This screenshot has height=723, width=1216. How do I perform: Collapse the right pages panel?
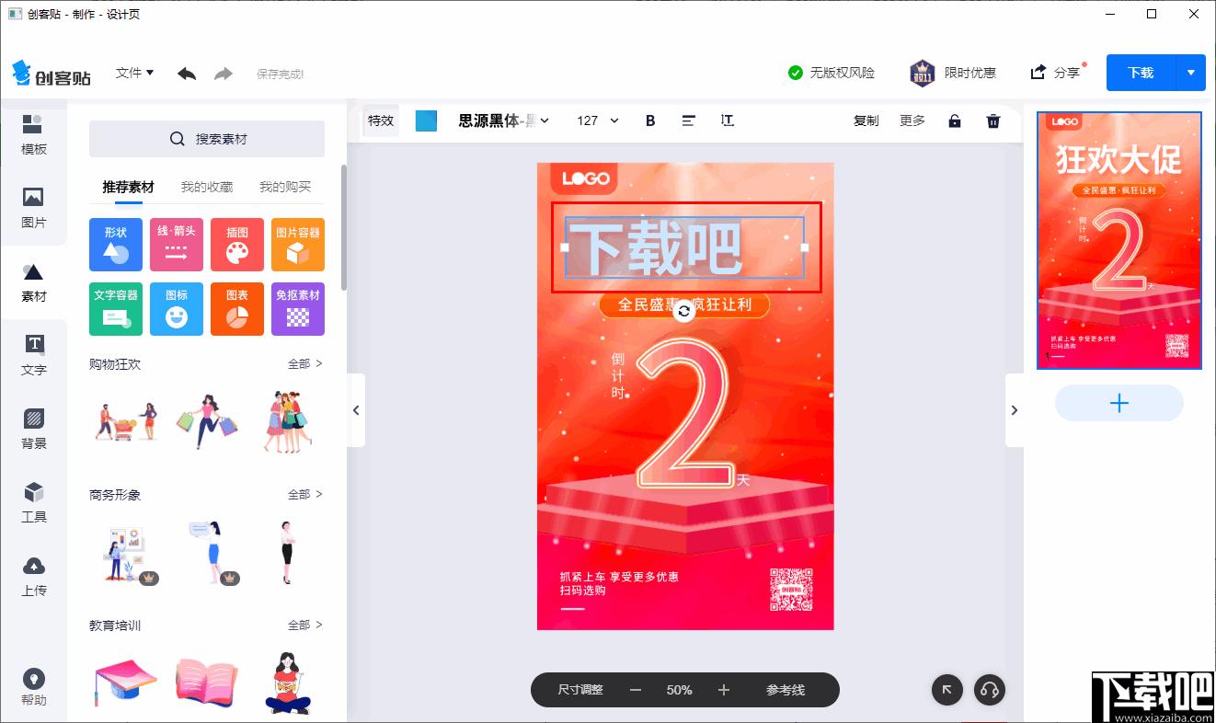(x=1015, y=410)
